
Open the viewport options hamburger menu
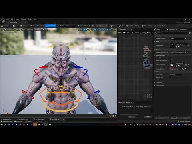(2, 30)
